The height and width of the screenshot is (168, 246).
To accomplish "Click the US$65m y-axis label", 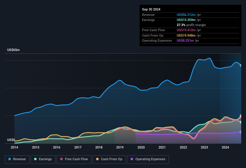I will [13, 50].
